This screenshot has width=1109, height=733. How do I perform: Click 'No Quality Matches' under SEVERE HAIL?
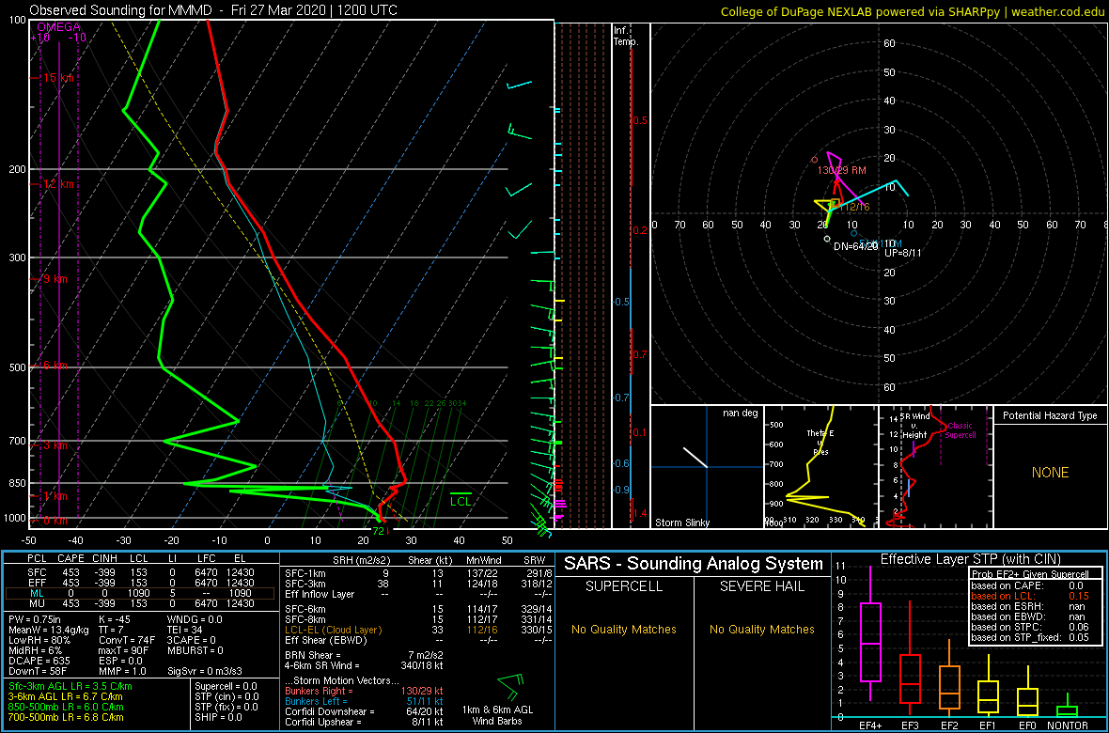coord(761,629)
